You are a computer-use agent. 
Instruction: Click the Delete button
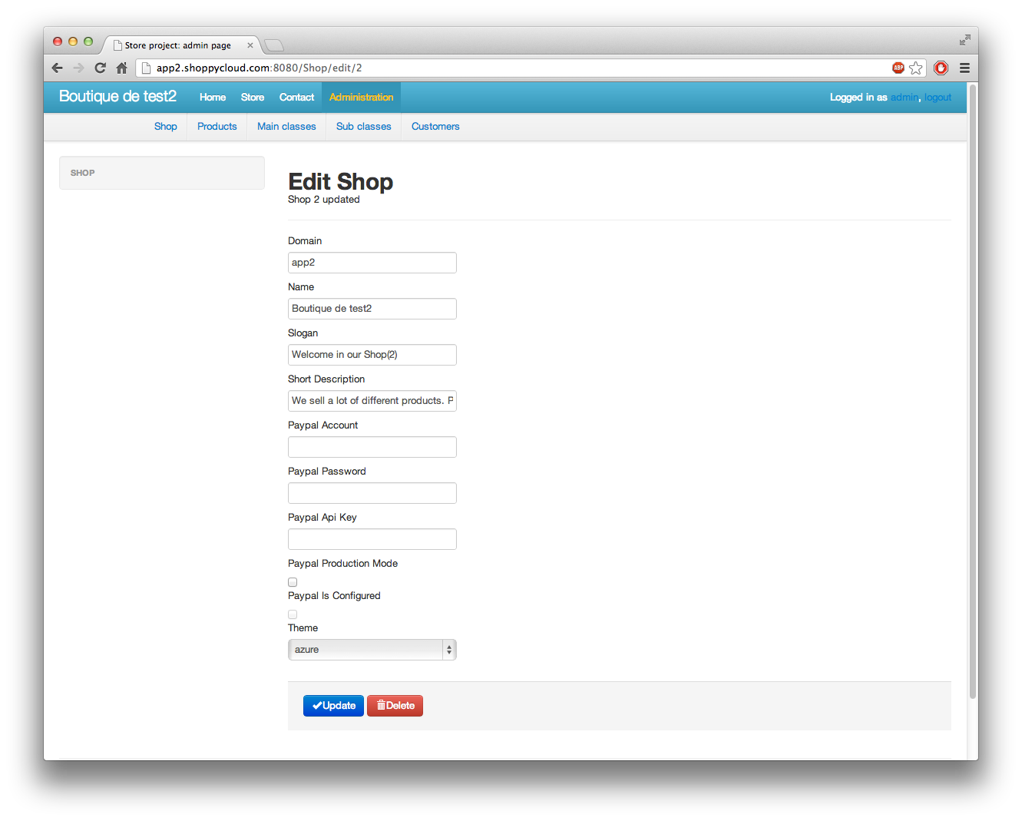point(395,705)
